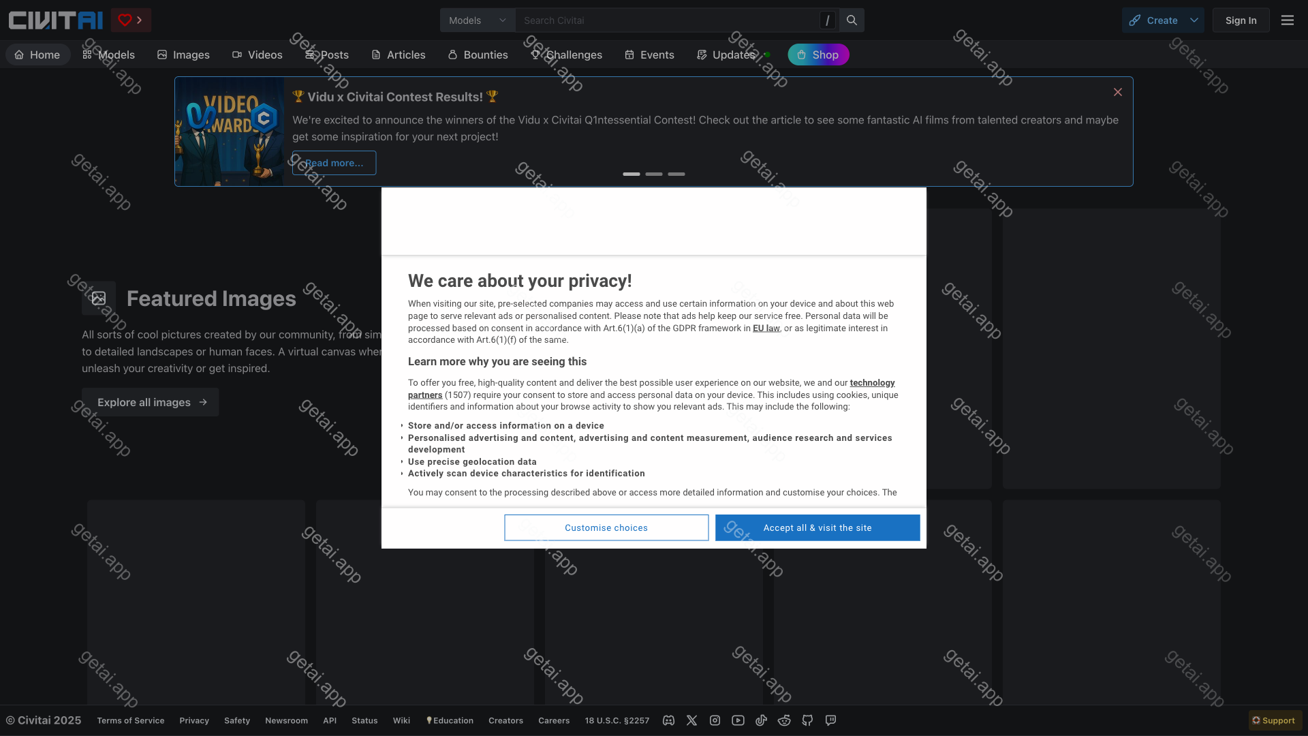Image resolution: width=1308 pixels, height=736 pixels.
Task: Open the GitHub footer icon
Action: [x=807, y=720]
